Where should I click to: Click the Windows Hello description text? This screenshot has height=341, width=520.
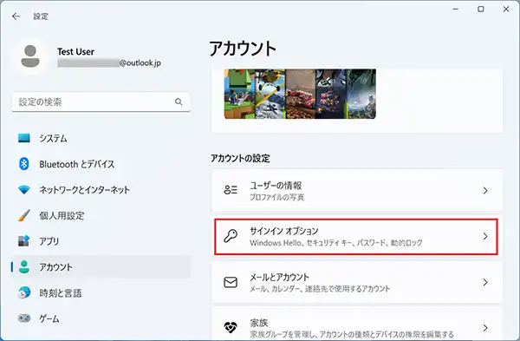tap(336, 243)
